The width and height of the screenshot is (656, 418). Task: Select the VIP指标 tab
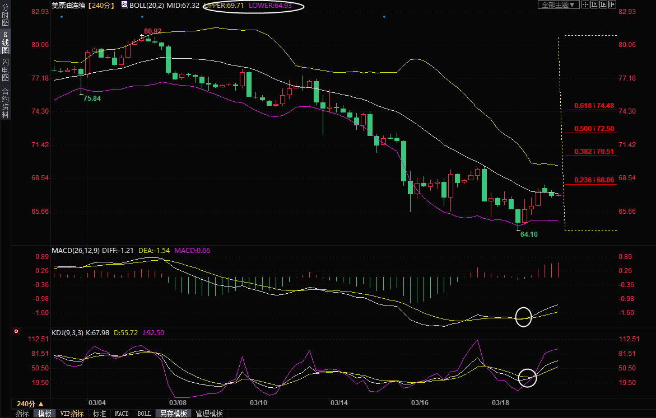pyautogui.click(x=72, y=414)
